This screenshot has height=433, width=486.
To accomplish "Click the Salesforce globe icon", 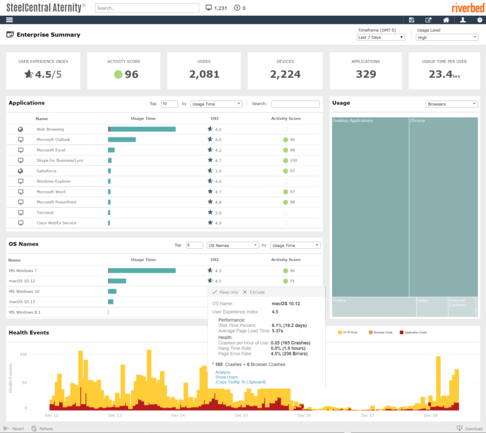I will click(x=21, y=171).
